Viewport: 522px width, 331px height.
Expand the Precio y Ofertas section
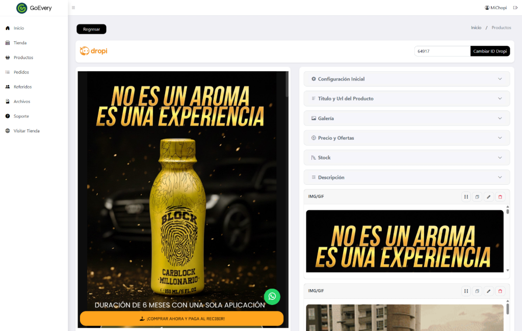(x=406, y=138)
